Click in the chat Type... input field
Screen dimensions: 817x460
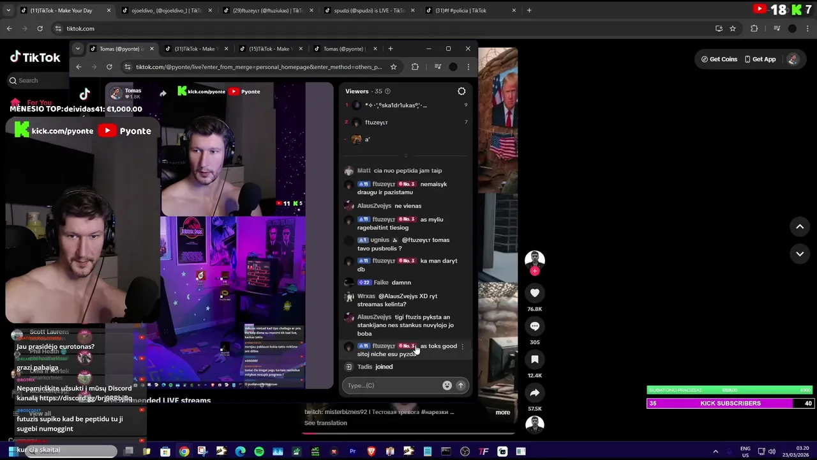tap(393, 385)
